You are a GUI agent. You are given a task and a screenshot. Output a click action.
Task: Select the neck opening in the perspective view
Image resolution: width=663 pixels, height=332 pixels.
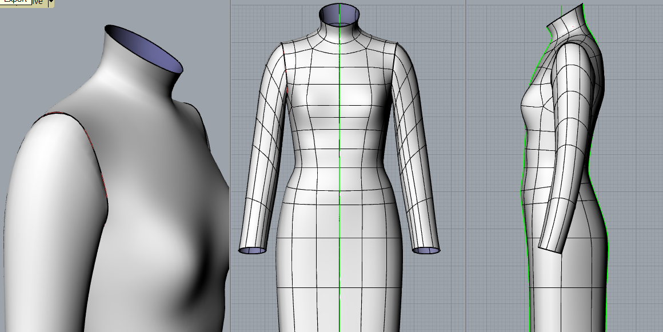pos(145,49)
